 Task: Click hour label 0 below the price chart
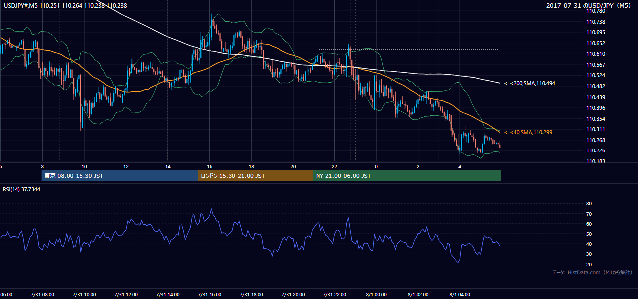376,166
